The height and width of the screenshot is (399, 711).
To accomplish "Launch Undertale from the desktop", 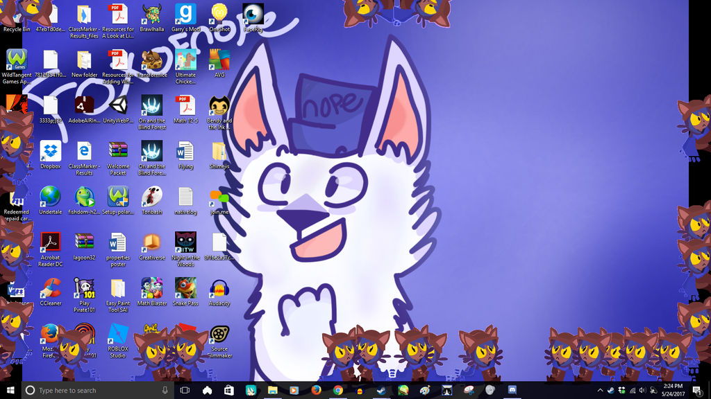I will coord(50,201).
